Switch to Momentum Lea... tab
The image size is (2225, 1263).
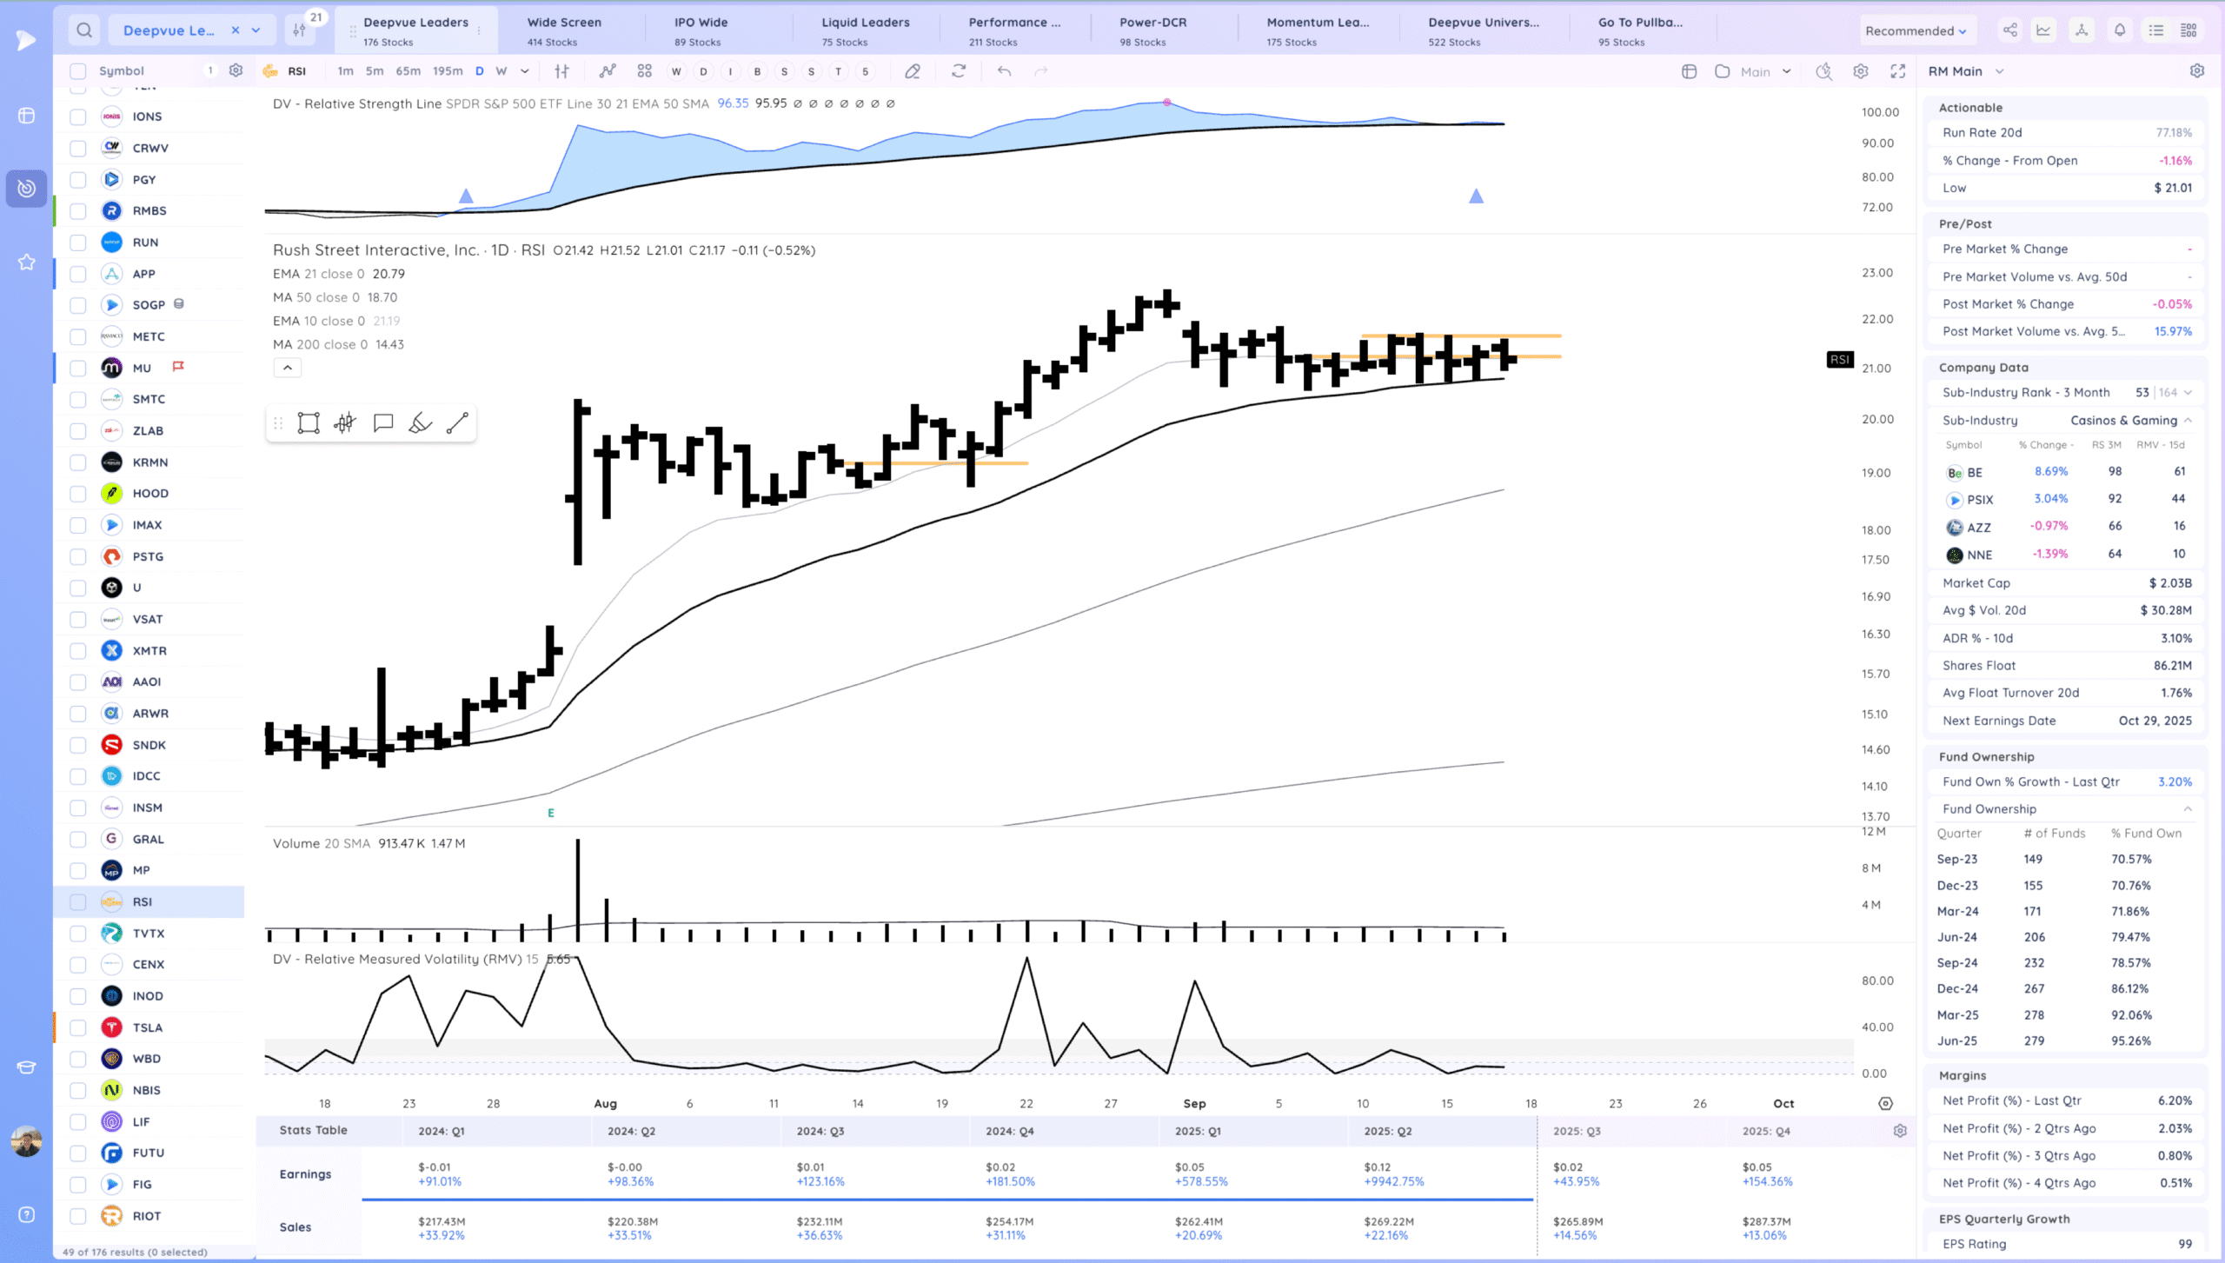tap(1318, 30)
